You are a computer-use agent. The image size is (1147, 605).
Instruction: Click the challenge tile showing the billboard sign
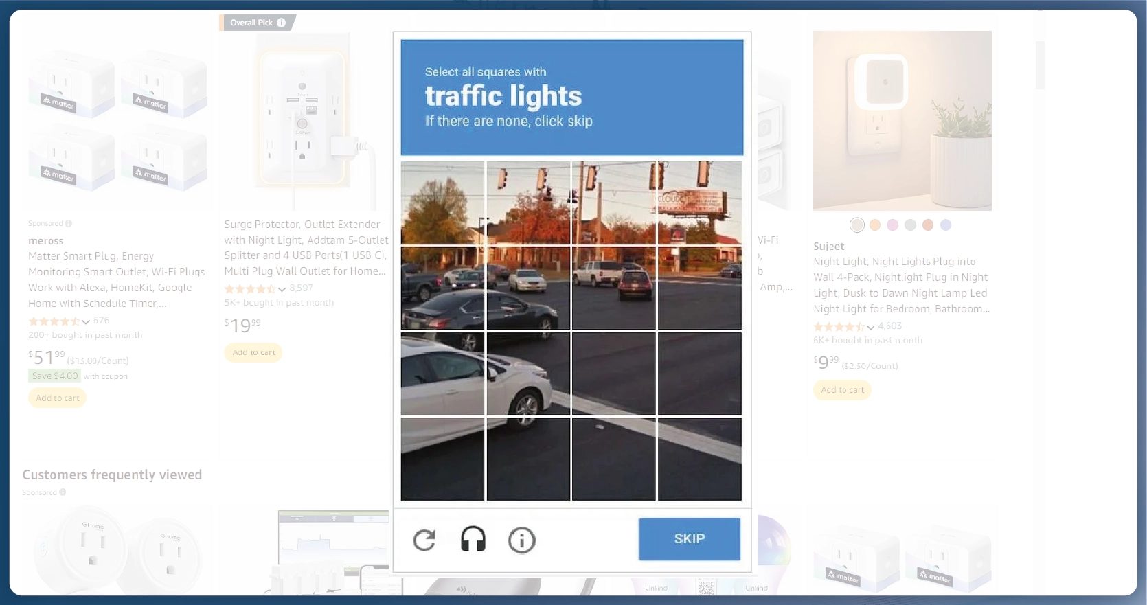coord(700,203)
